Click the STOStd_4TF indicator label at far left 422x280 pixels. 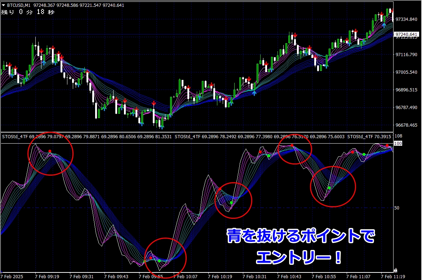[15, 137]
